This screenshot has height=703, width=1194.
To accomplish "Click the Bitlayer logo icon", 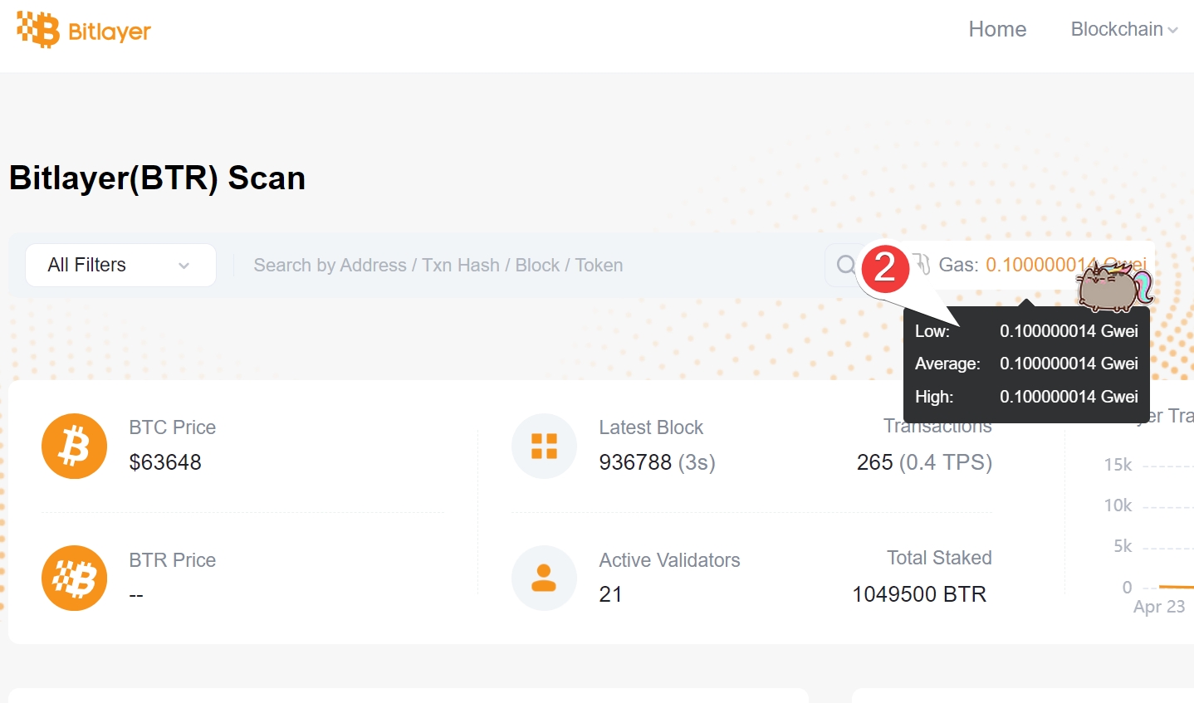I will coord(38,30).
